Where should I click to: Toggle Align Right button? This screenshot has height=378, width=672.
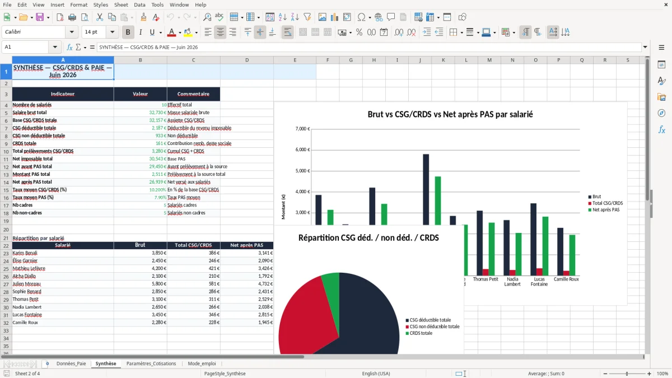pos(232,32)
